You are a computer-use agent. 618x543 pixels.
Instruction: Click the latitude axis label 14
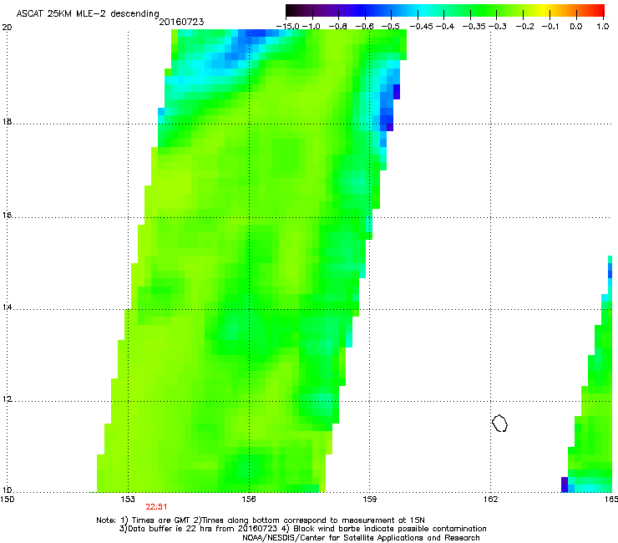pyautogui.click(x=7, y=307)
